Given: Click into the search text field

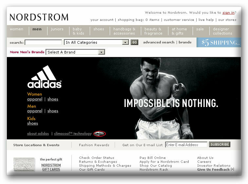Looking at the screenshot, I should click(x=43, y=42).
